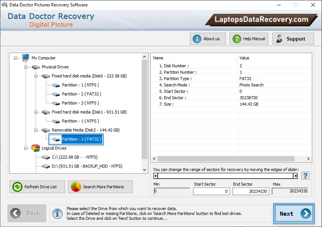This screenshot has width=322, height=227.
Task: Click the drive tree's scroll-up arrow
Action: 144,57
